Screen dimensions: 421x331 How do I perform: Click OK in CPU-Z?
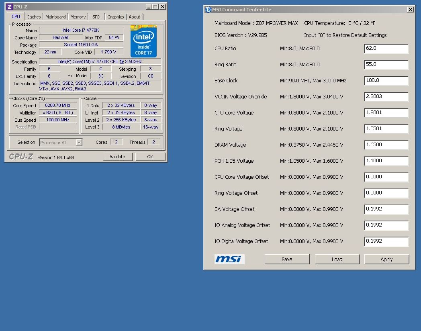(x=150, y=157)
